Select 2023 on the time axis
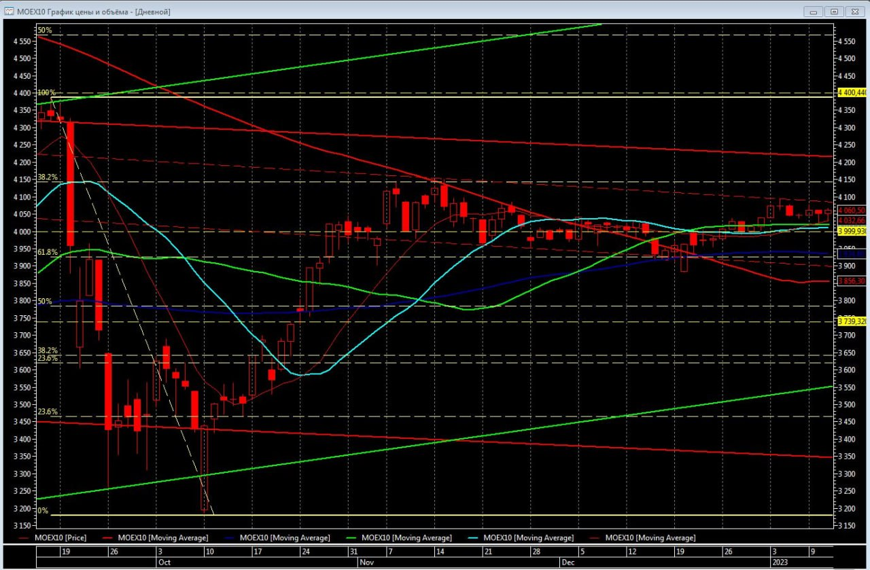Image resolution: width=870 pixels, height=570 pixels. pos(780,563)
